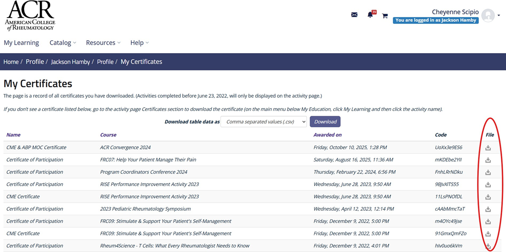Click the Download button
The width and height of the screenshot is (506, 252).
325,122
